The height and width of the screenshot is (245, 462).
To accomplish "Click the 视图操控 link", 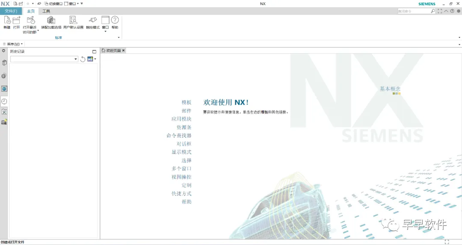I will point(181,177).
